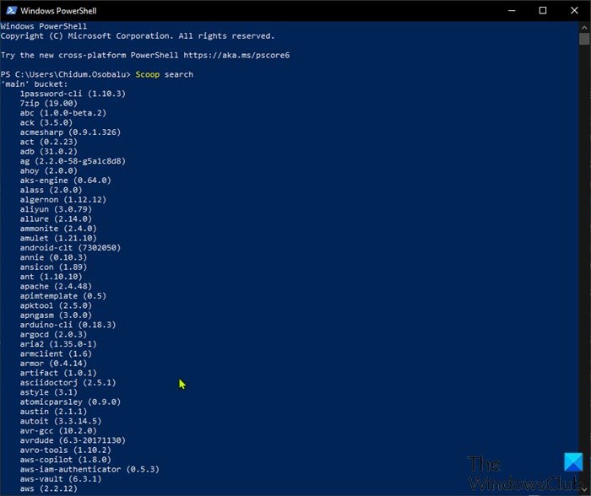Click the "'main' bucket:" heading line

[34, 84]
